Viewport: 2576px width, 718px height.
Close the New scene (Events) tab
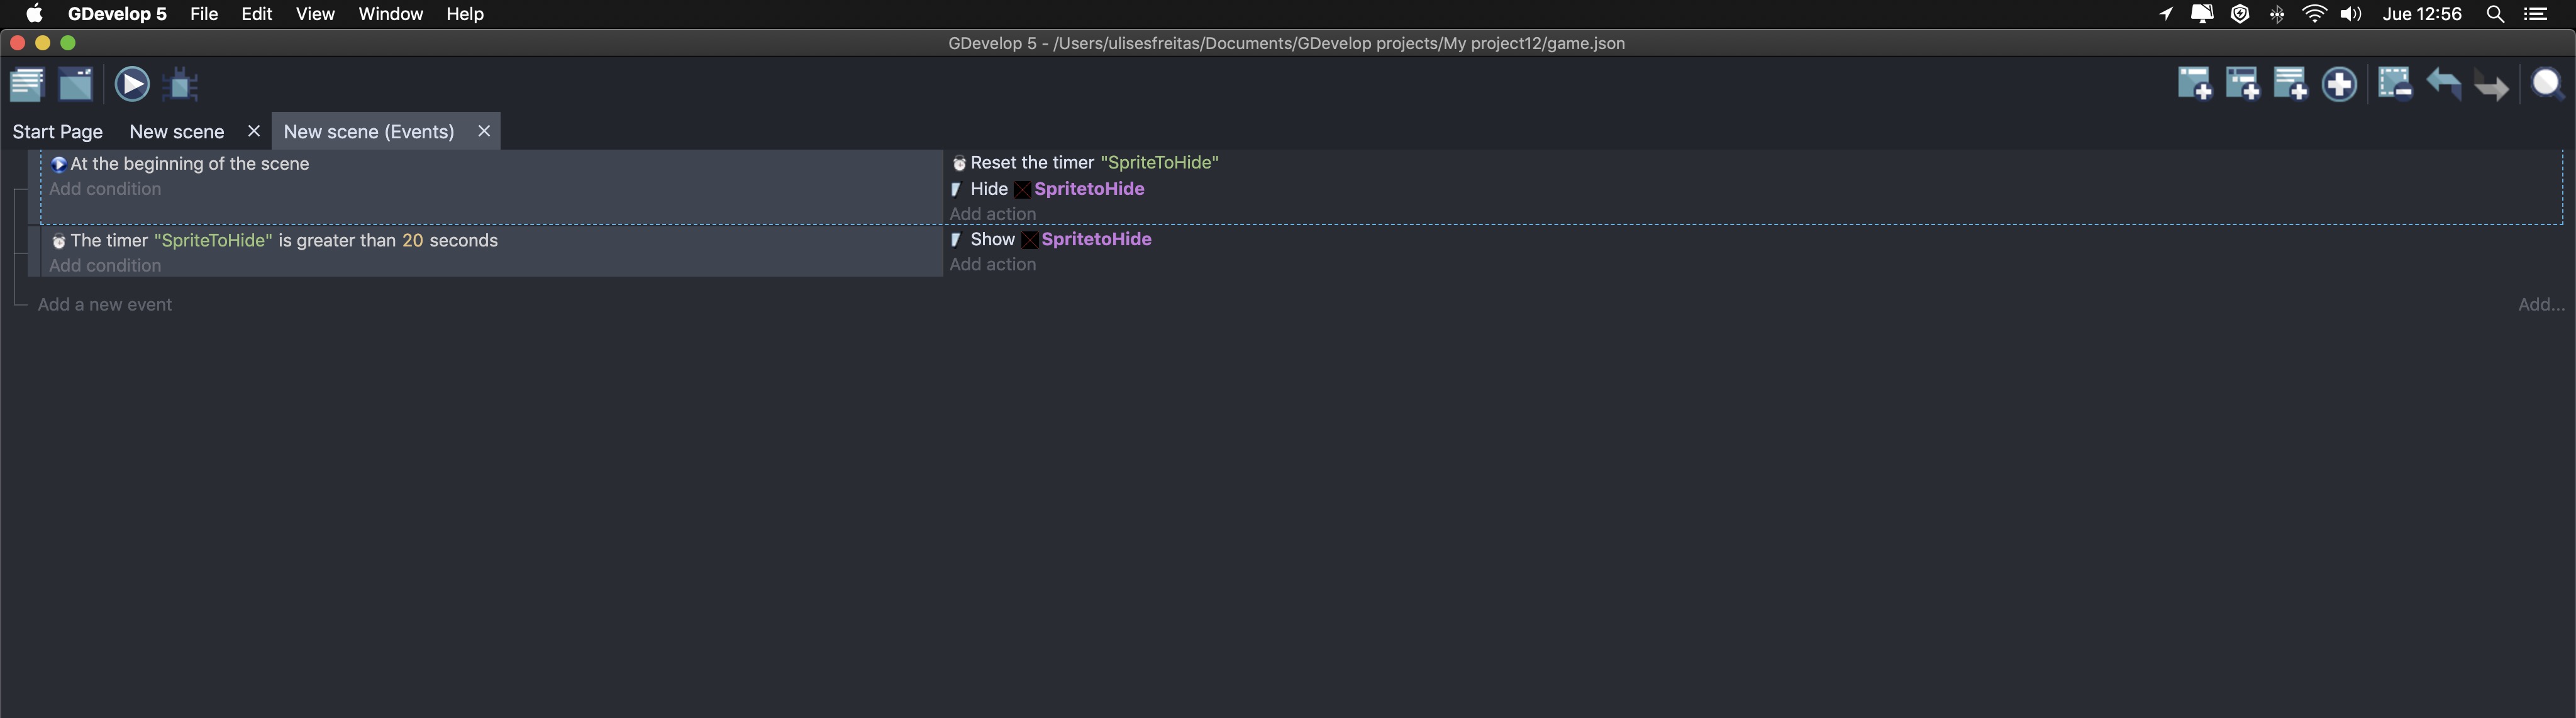(484, 131)
